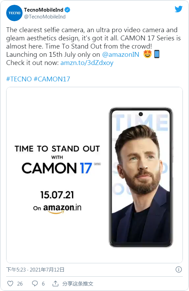Click the blue verified badge
The image size is (189, 291).
pyautogui.click(x=67, y=10)
